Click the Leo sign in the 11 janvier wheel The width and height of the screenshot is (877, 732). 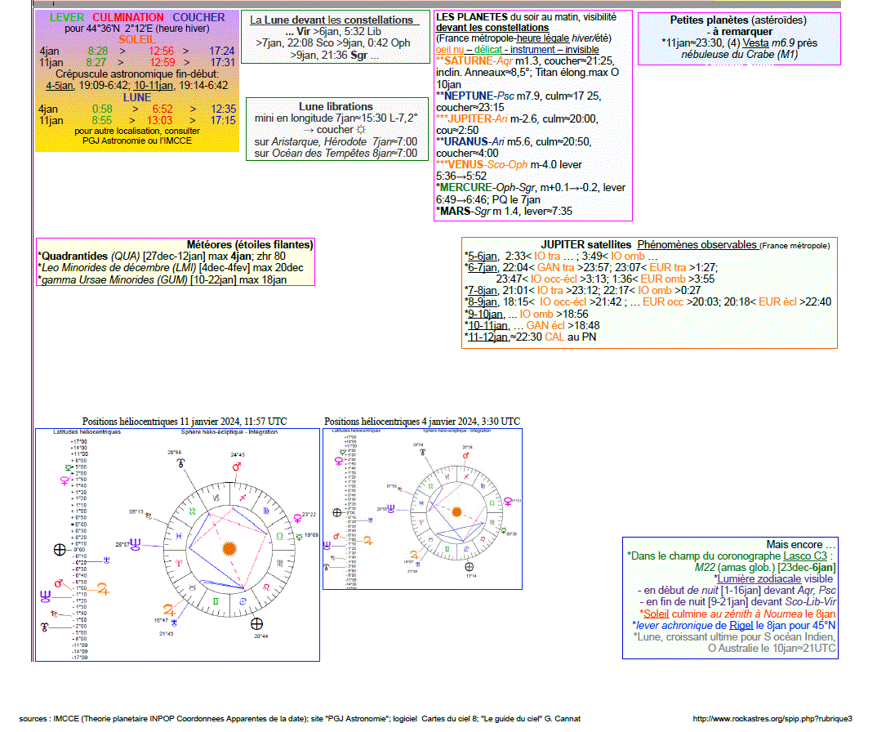coord(266,587)
